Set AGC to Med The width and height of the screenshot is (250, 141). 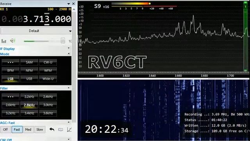pyautogui.click(x=28, y=130)
